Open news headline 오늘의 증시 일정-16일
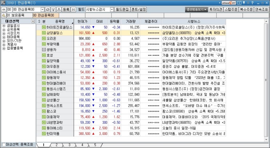This screenshot has height=148, width=270. pos(179,128)
